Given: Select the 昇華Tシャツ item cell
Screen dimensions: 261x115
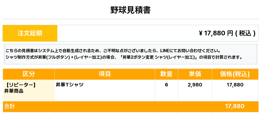Looking at the screenshot, I should tap(70, 85).
